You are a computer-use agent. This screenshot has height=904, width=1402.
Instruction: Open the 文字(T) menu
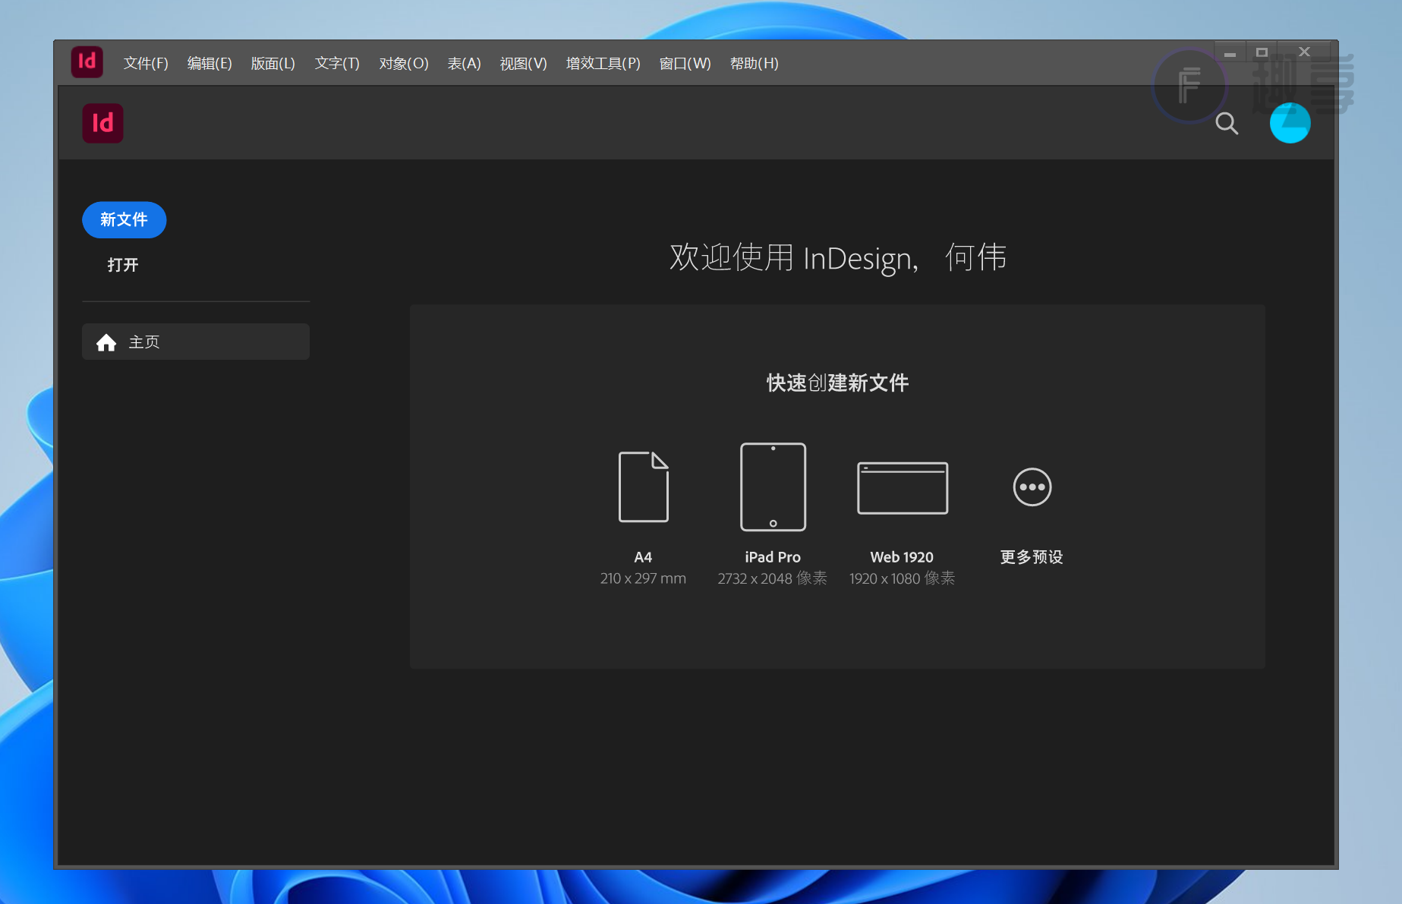click(337, 63)
